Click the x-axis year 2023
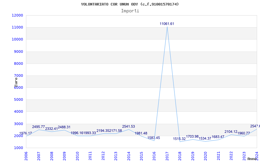 tap(244, 156)
